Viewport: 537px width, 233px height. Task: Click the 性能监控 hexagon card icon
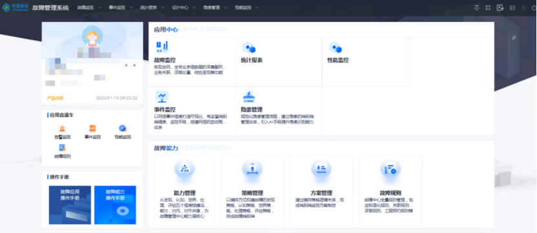coord(335,48)
